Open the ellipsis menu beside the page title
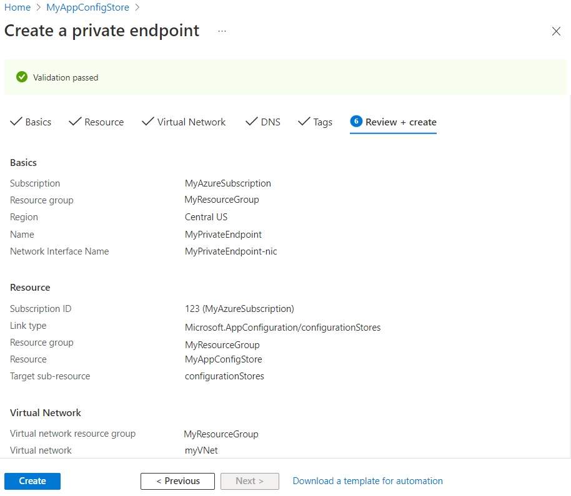 coord(222,31)
